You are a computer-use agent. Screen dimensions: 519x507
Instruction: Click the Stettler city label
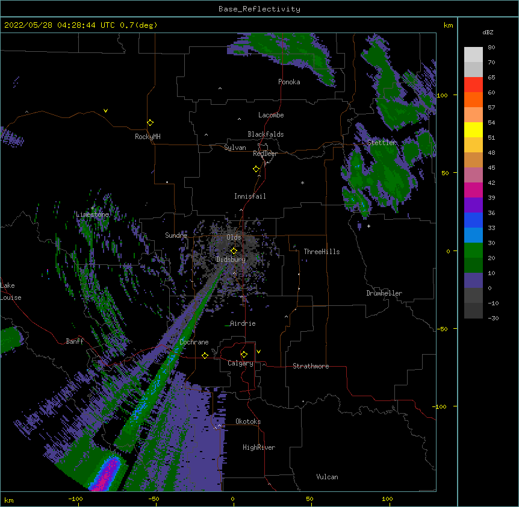382,143
